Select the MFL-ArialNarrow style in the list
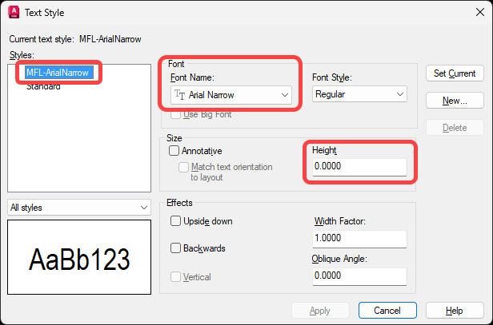The height and width of the screenshot is (325, 493). 58,73
